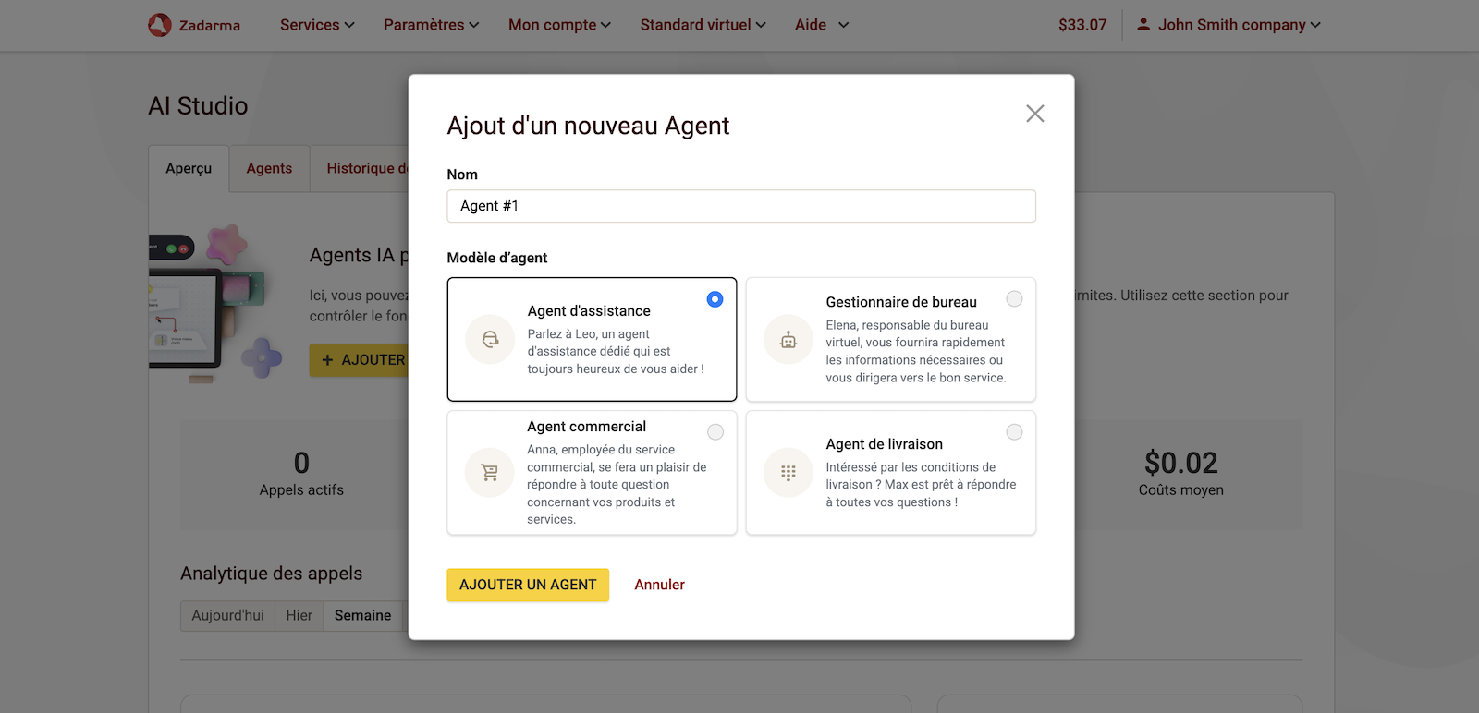Select the Agent commercial radio button
The width and height of the screenshot is (1479, 713).
[715, 432]
